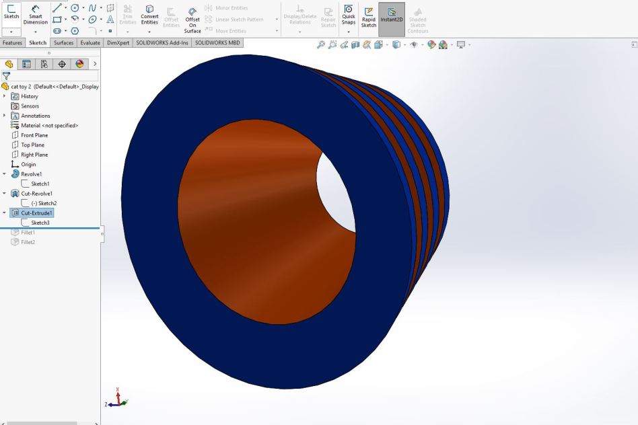638x425 pixels.
Task: Click the Section View icon
Action: click(355, 45)
